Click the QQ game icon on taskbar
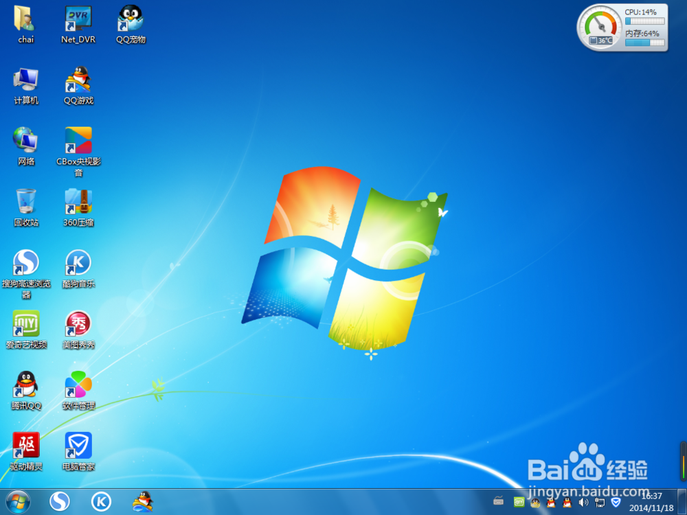Screen dimensions: 687x515 point(143,502)
